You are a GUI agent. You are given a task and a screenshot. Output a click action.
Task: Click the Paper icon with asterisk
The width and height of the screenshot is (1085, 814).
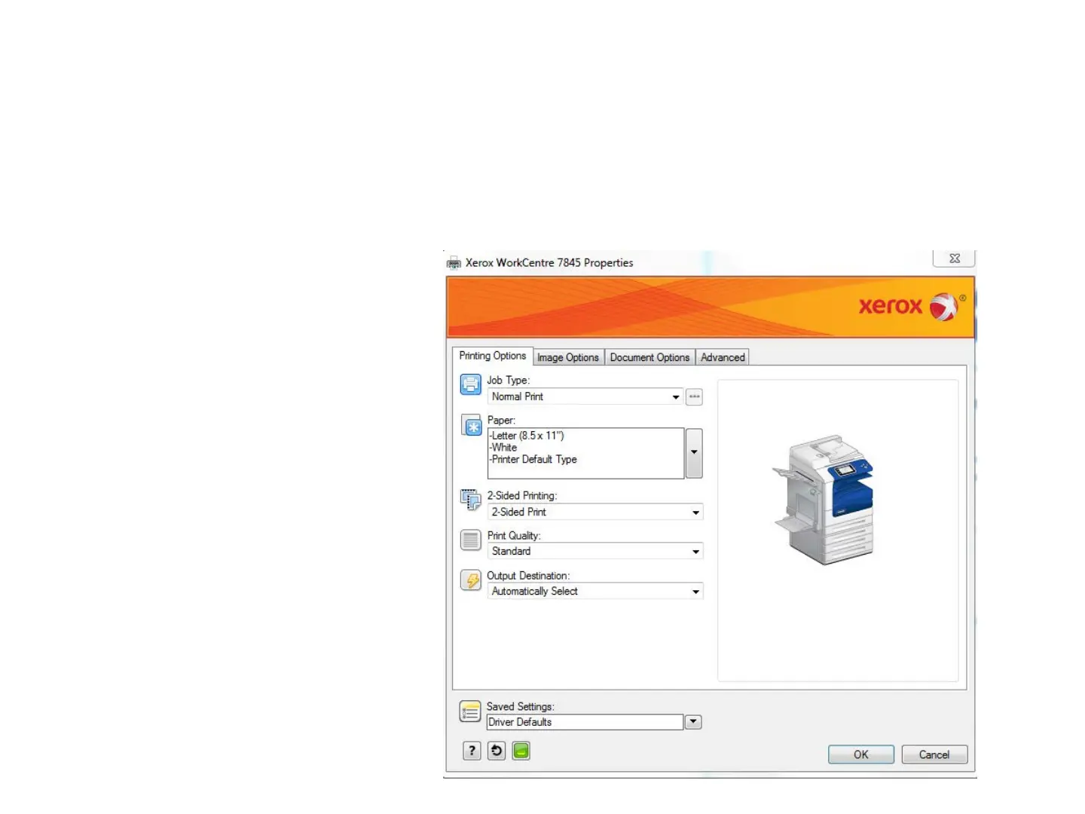[472, 426]
